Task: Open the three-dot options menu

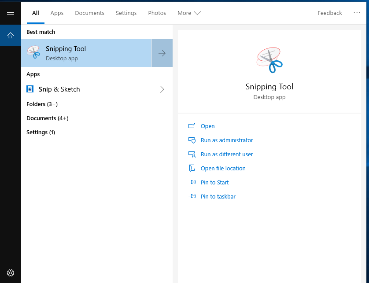Action: tap(357, 12)
